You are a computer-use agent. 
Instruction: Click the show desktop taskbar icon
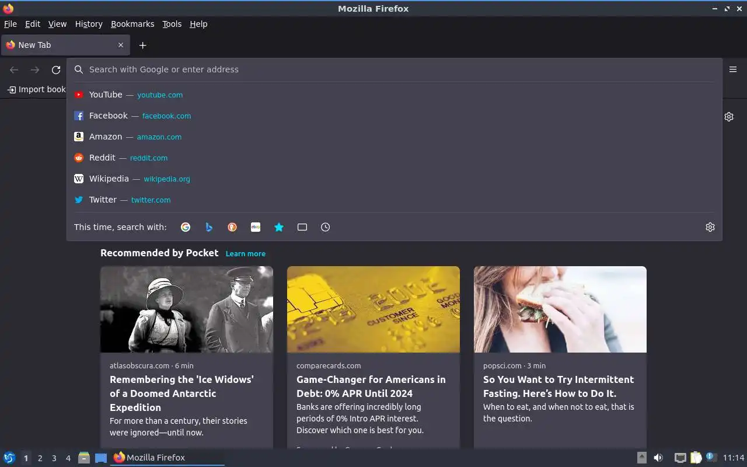(101, 458)
